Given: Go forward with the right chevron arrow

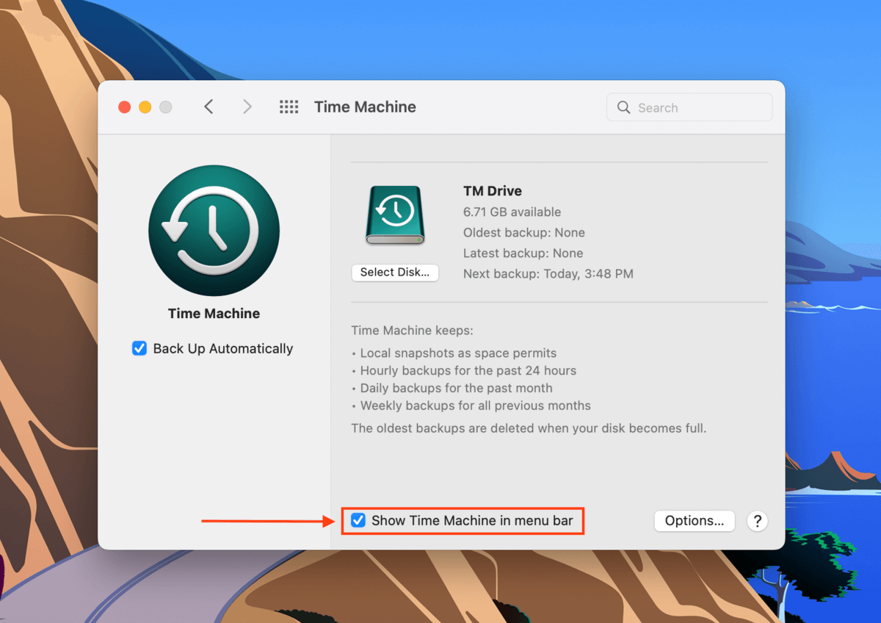Looking at the screenshot, I should (x=247, y=107).
